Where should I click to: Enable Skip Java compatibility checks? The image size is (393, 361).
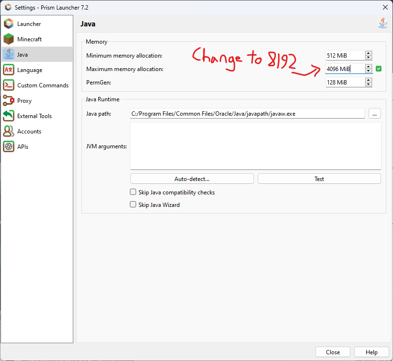(133, 192)
